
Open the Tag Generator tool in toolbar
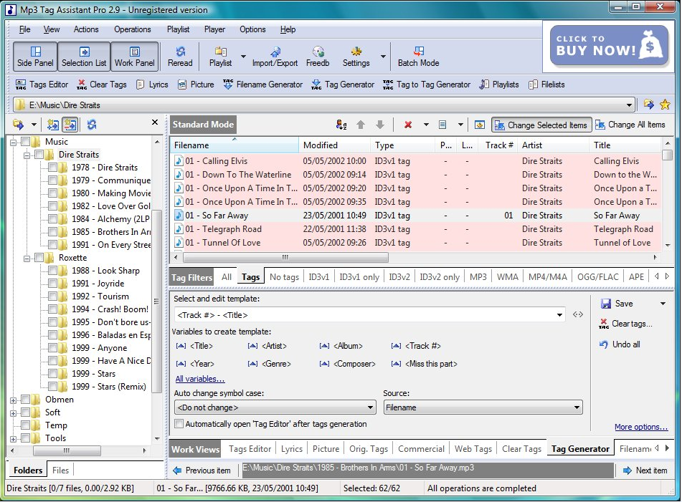[x=343, y=85]
